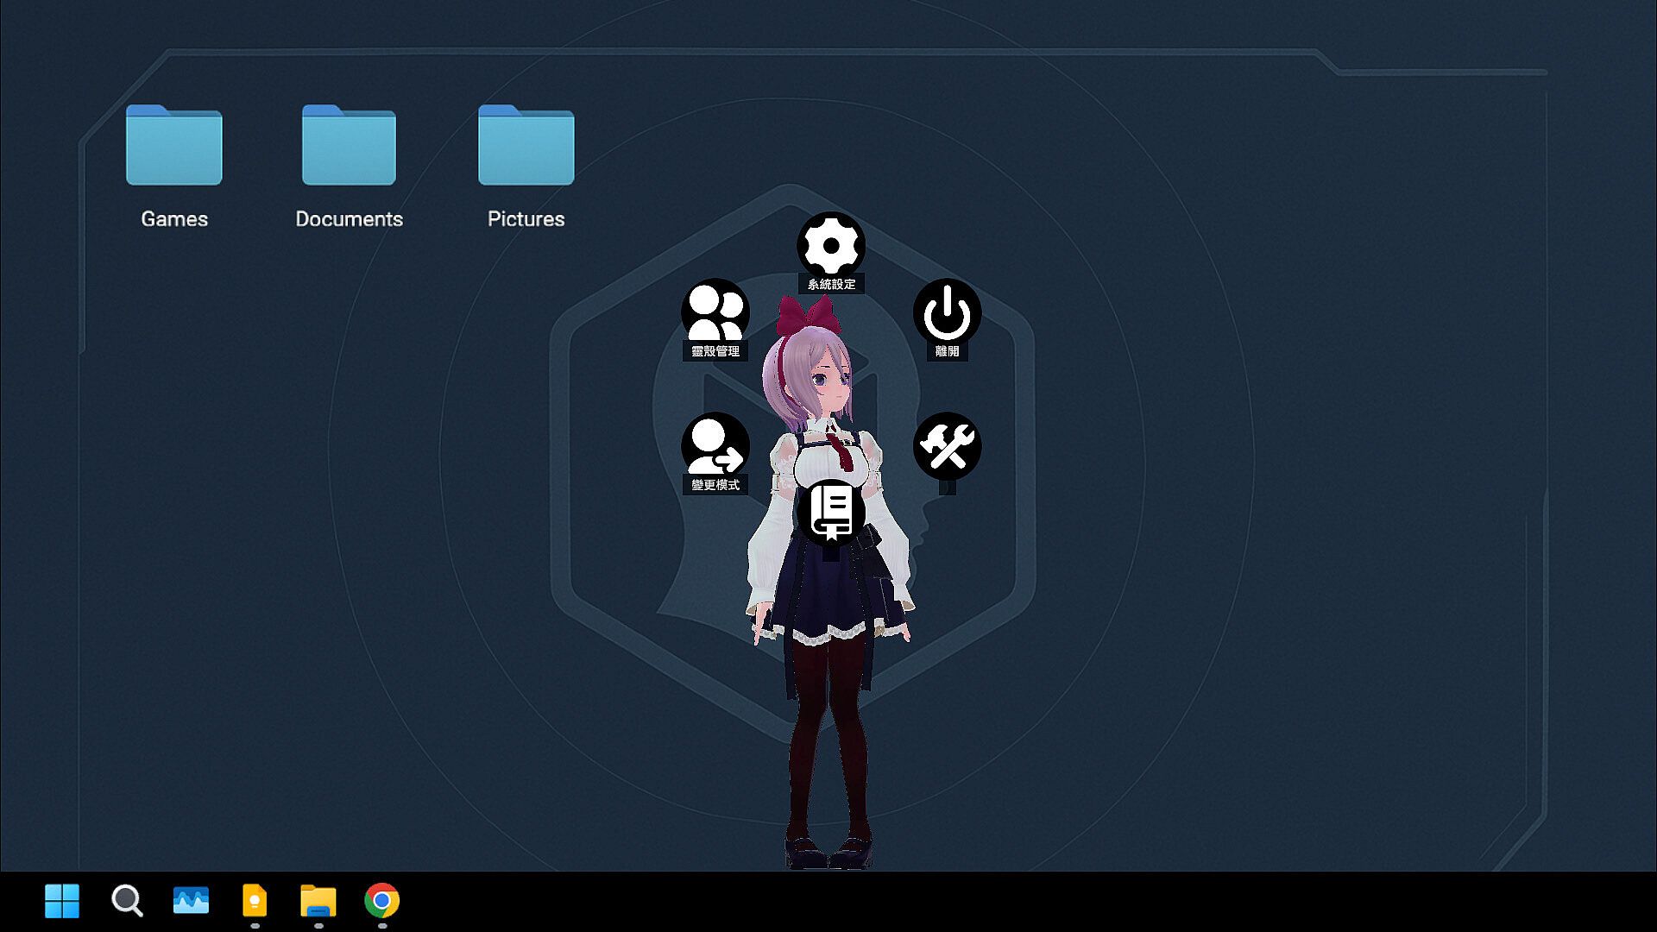The height and width of the screenshot is (932, 1657).
Task: Click the Windows Start button
Action: [x=62, y=901]
